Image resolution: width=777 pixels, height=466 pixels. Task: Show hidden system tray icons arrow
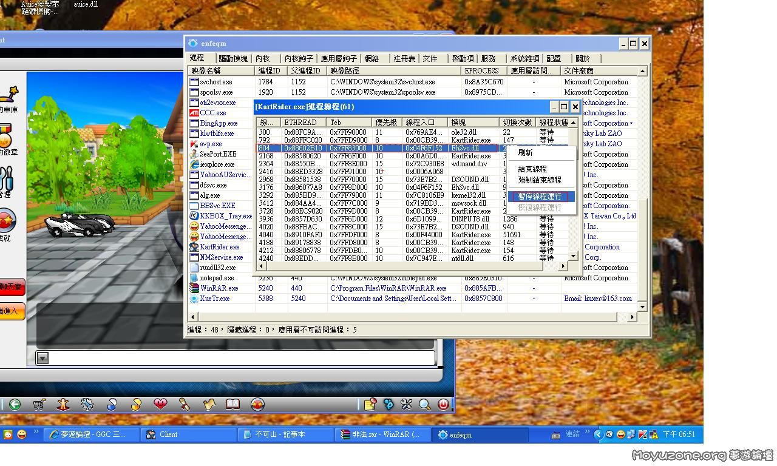tap(598, 434)
